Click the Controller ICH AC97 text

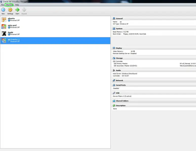pyautogui.click(x=121, y=76)
